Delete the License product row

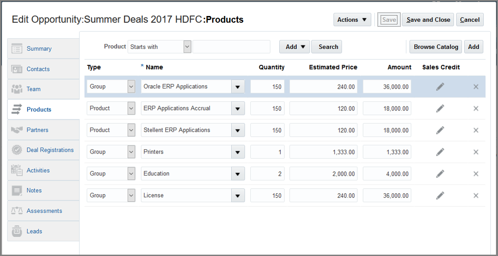pos(476,195)
